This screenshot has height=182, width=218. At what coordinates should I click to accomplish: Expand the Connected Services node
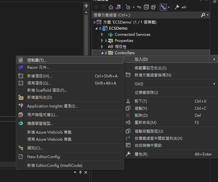(102, 35)
